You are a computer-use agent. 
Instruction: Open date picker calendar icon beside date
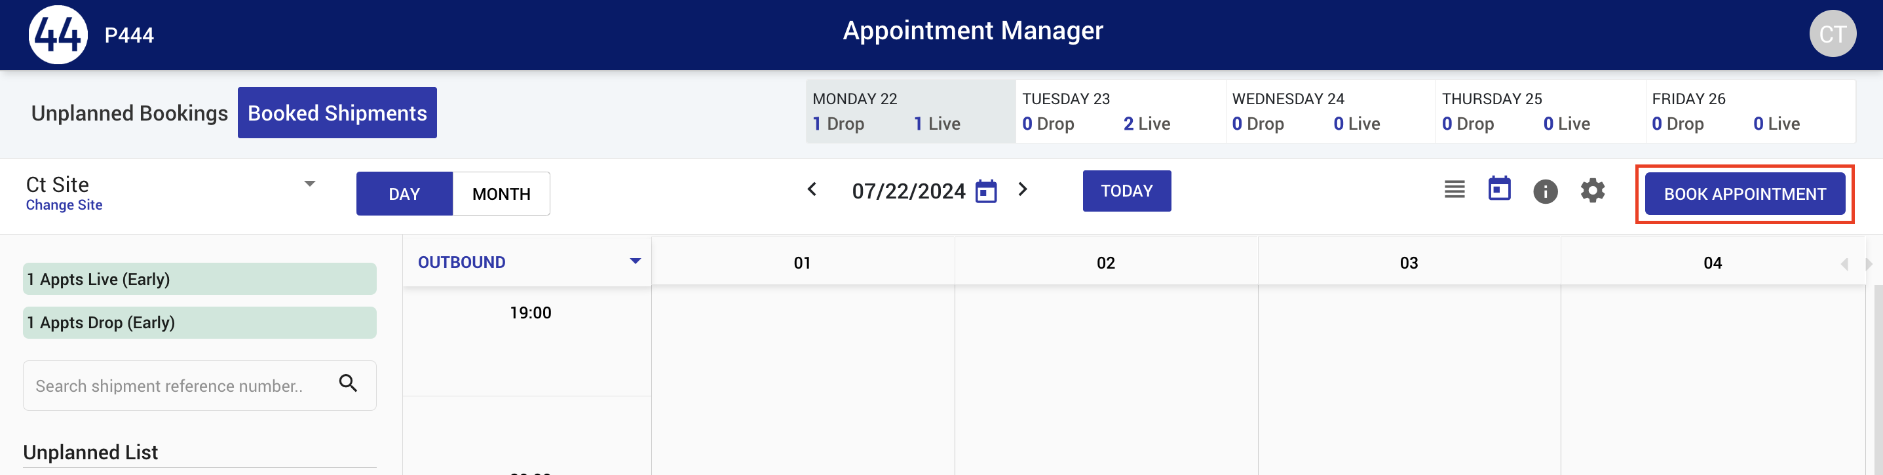(986, 191)
